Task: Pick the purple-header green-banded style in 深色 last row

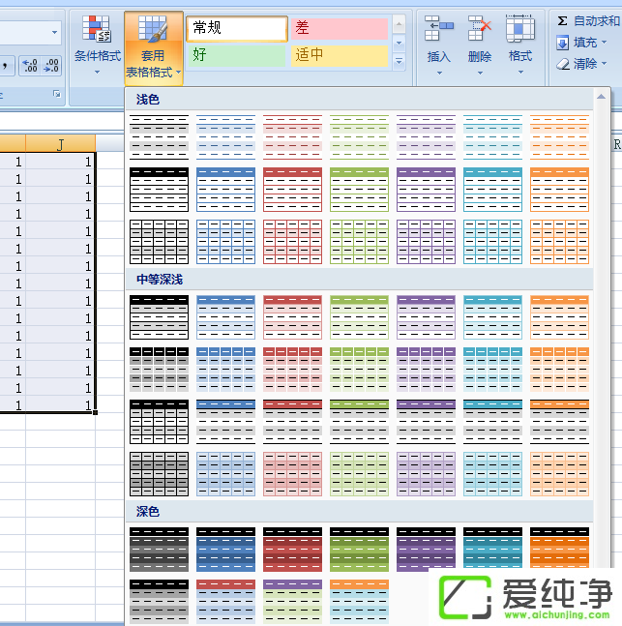Action: point(292,601)
